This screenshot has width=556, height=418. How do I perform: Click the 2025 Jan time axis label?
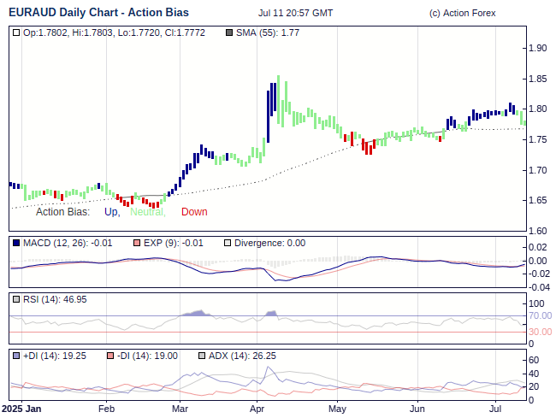click(x=21, y=409)
